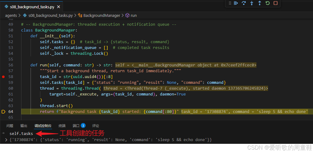Stop the debugging session

point(275,3)
